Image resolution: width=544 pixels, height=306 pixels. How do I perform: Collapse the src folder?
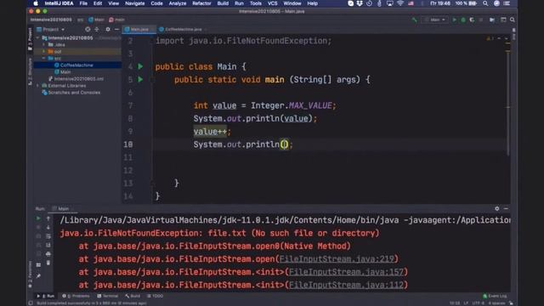(x=43, y=59)
